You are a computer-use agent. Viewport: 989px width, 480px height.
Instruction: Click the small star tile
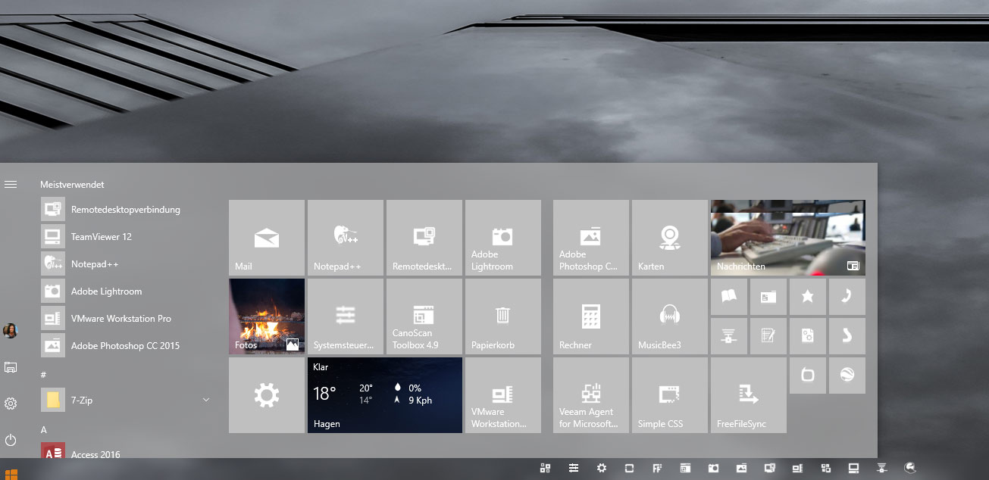click(808, 297)
